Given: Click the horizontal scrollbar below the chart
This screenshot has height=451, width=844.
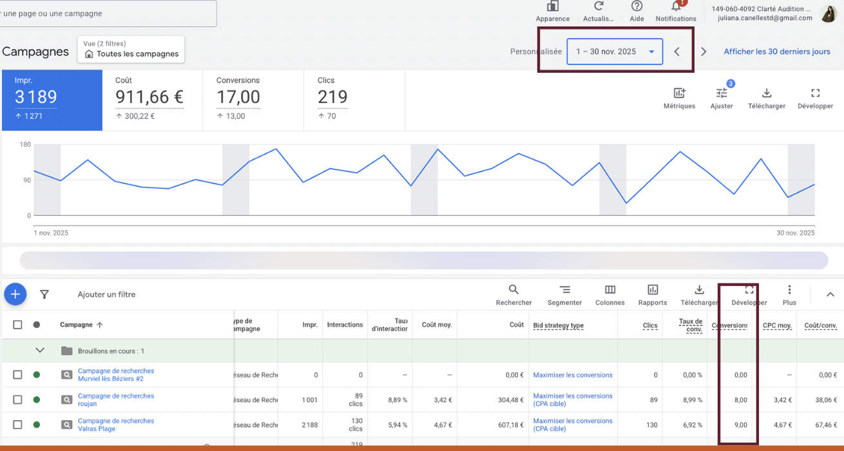Looking at the screenshot, I should coord(424,260).
